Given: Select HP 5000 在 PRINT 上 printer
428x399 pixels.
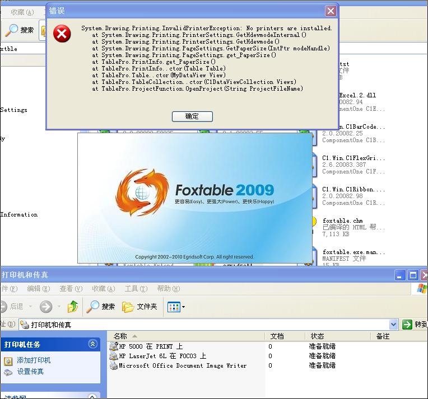Looking at the screenshot, I should (151, 346).
